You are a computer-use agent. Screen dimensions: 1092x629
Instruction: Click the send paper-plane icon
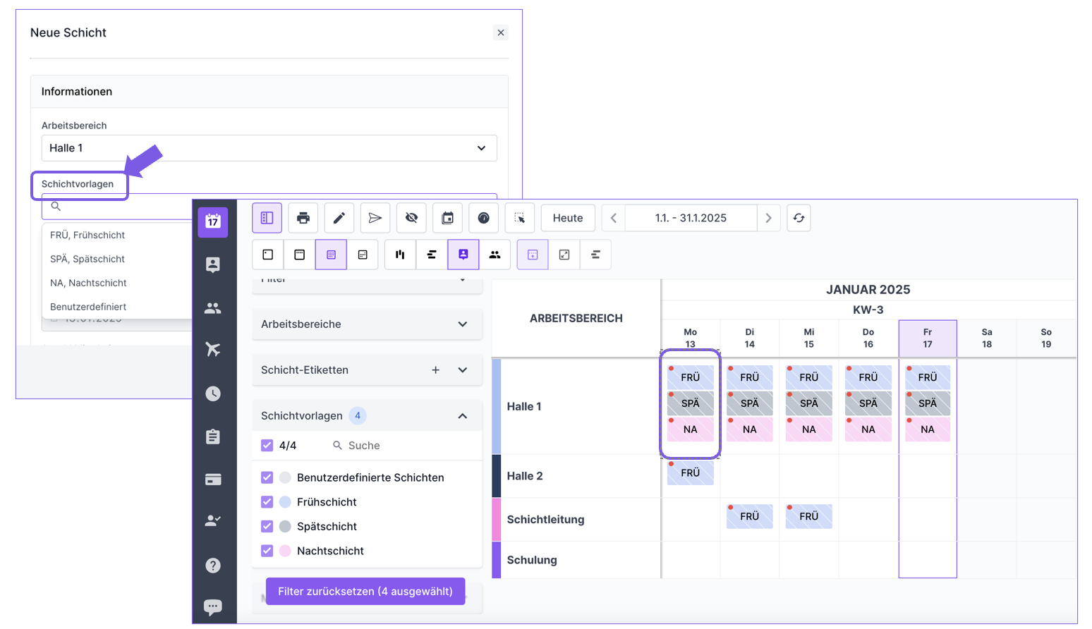[375, 218]
